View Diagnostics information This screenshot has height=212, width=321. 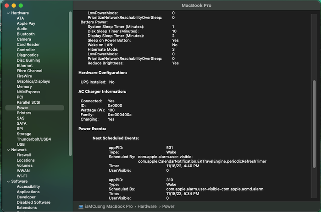tap(28, 55)
